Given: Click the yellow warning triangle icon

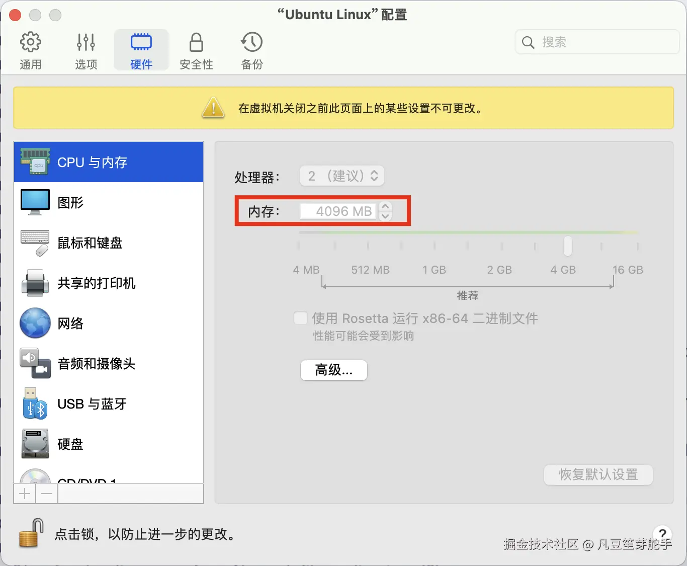Looking at the screenshot, I should pos(213,108).
